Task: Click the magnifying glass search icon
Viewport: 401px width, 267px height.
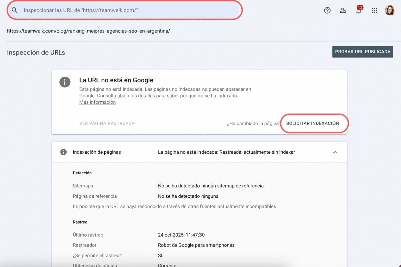Action: click(x=14, y=10)
